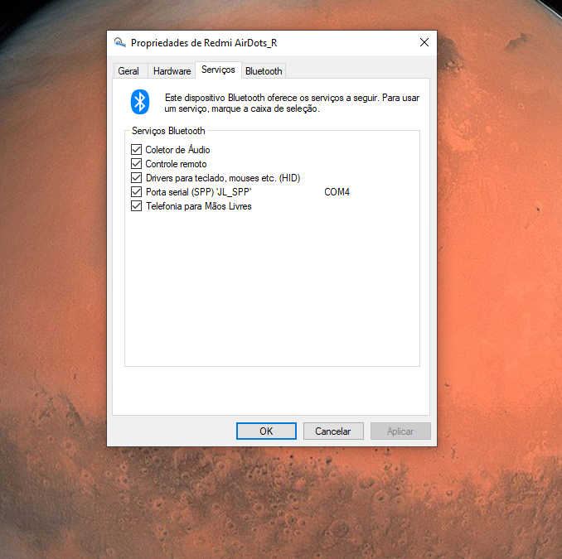Screen dimensions: 562x559
Task: Click the headset icon in title bar
Action: coord(120,42)
